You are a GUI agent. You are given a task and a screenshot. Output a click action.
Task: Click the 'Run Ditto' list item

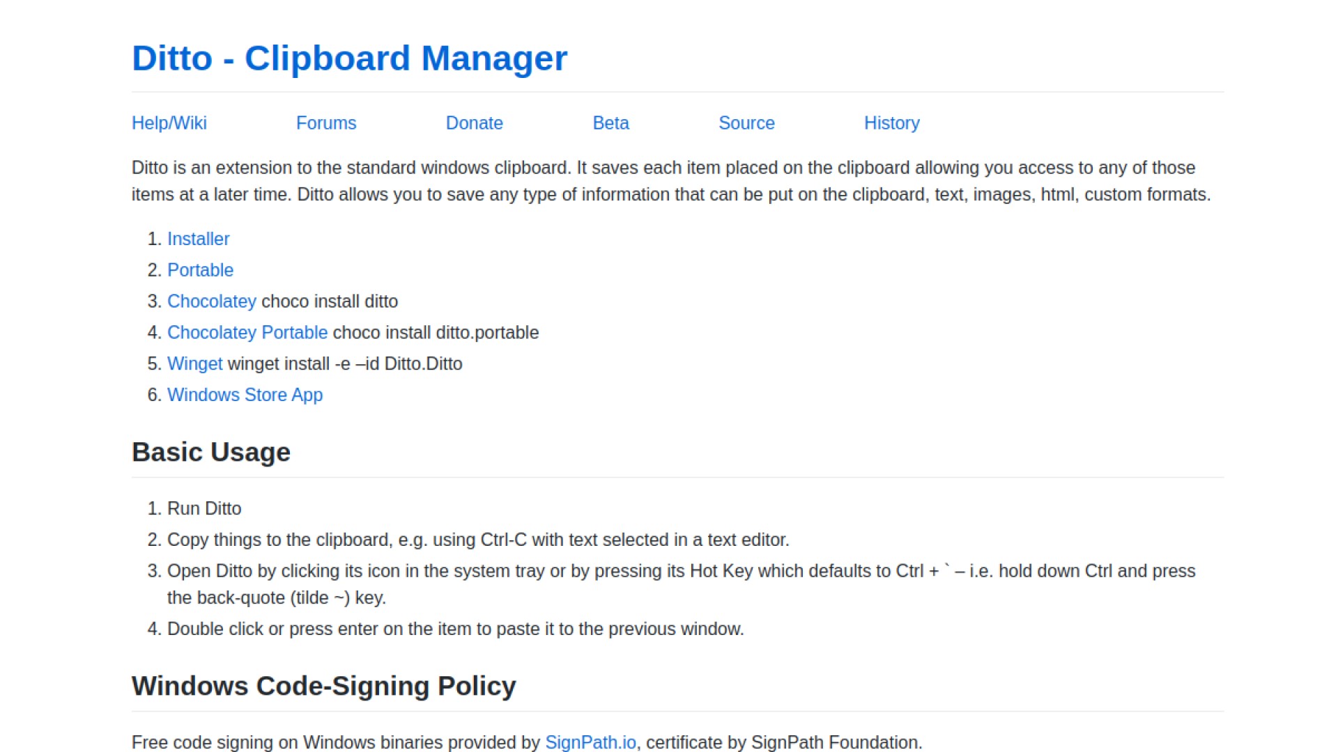coord(204,508)
